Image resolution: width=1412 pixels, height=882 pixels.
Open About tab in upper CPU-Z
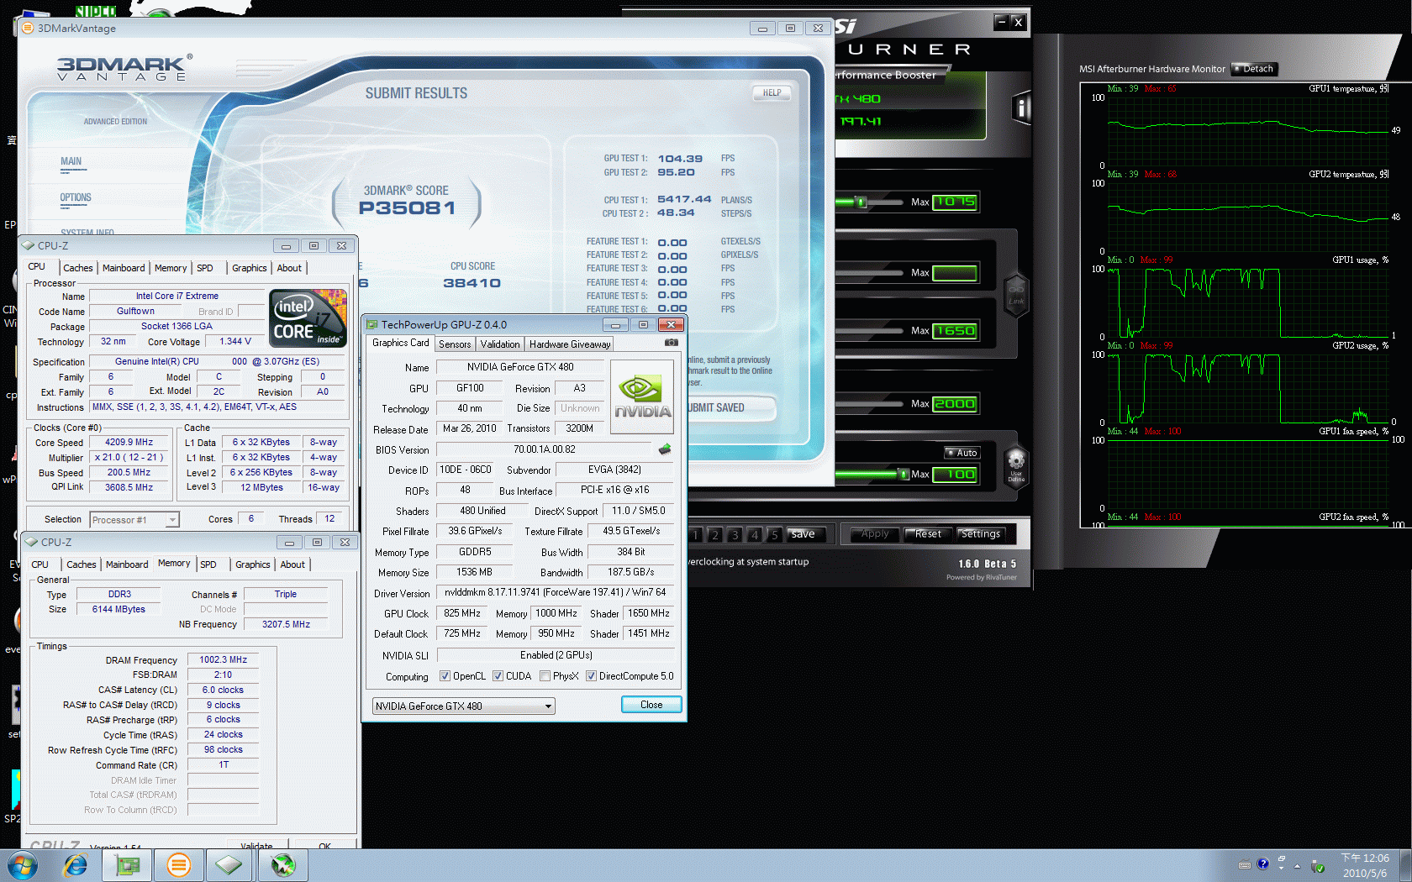[289, 268]
